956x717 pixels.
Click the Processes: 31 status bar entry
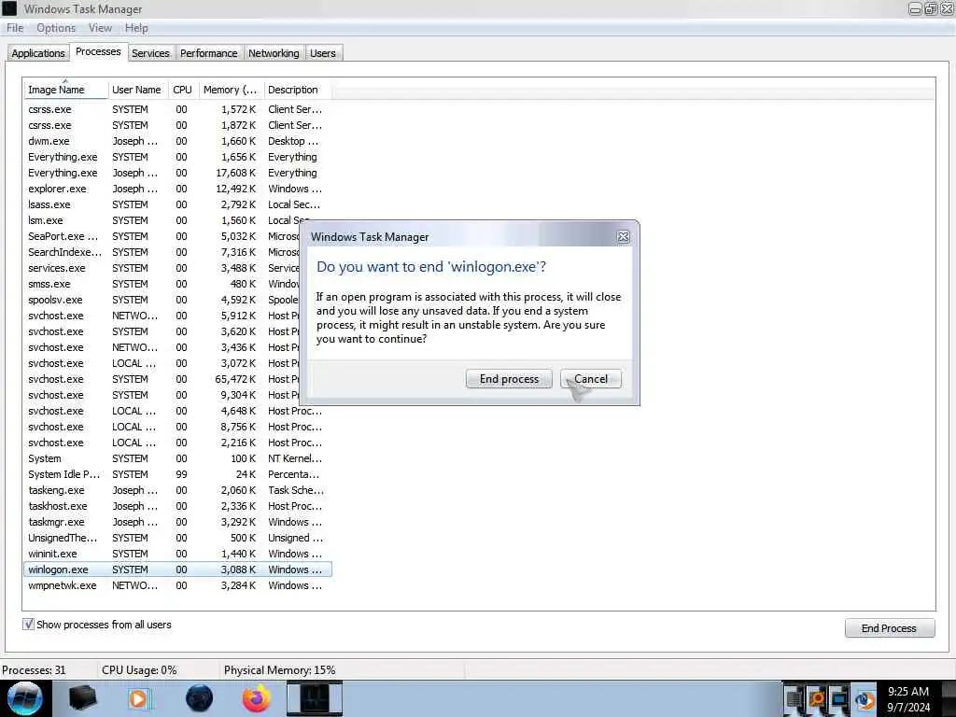coord(35,670)
